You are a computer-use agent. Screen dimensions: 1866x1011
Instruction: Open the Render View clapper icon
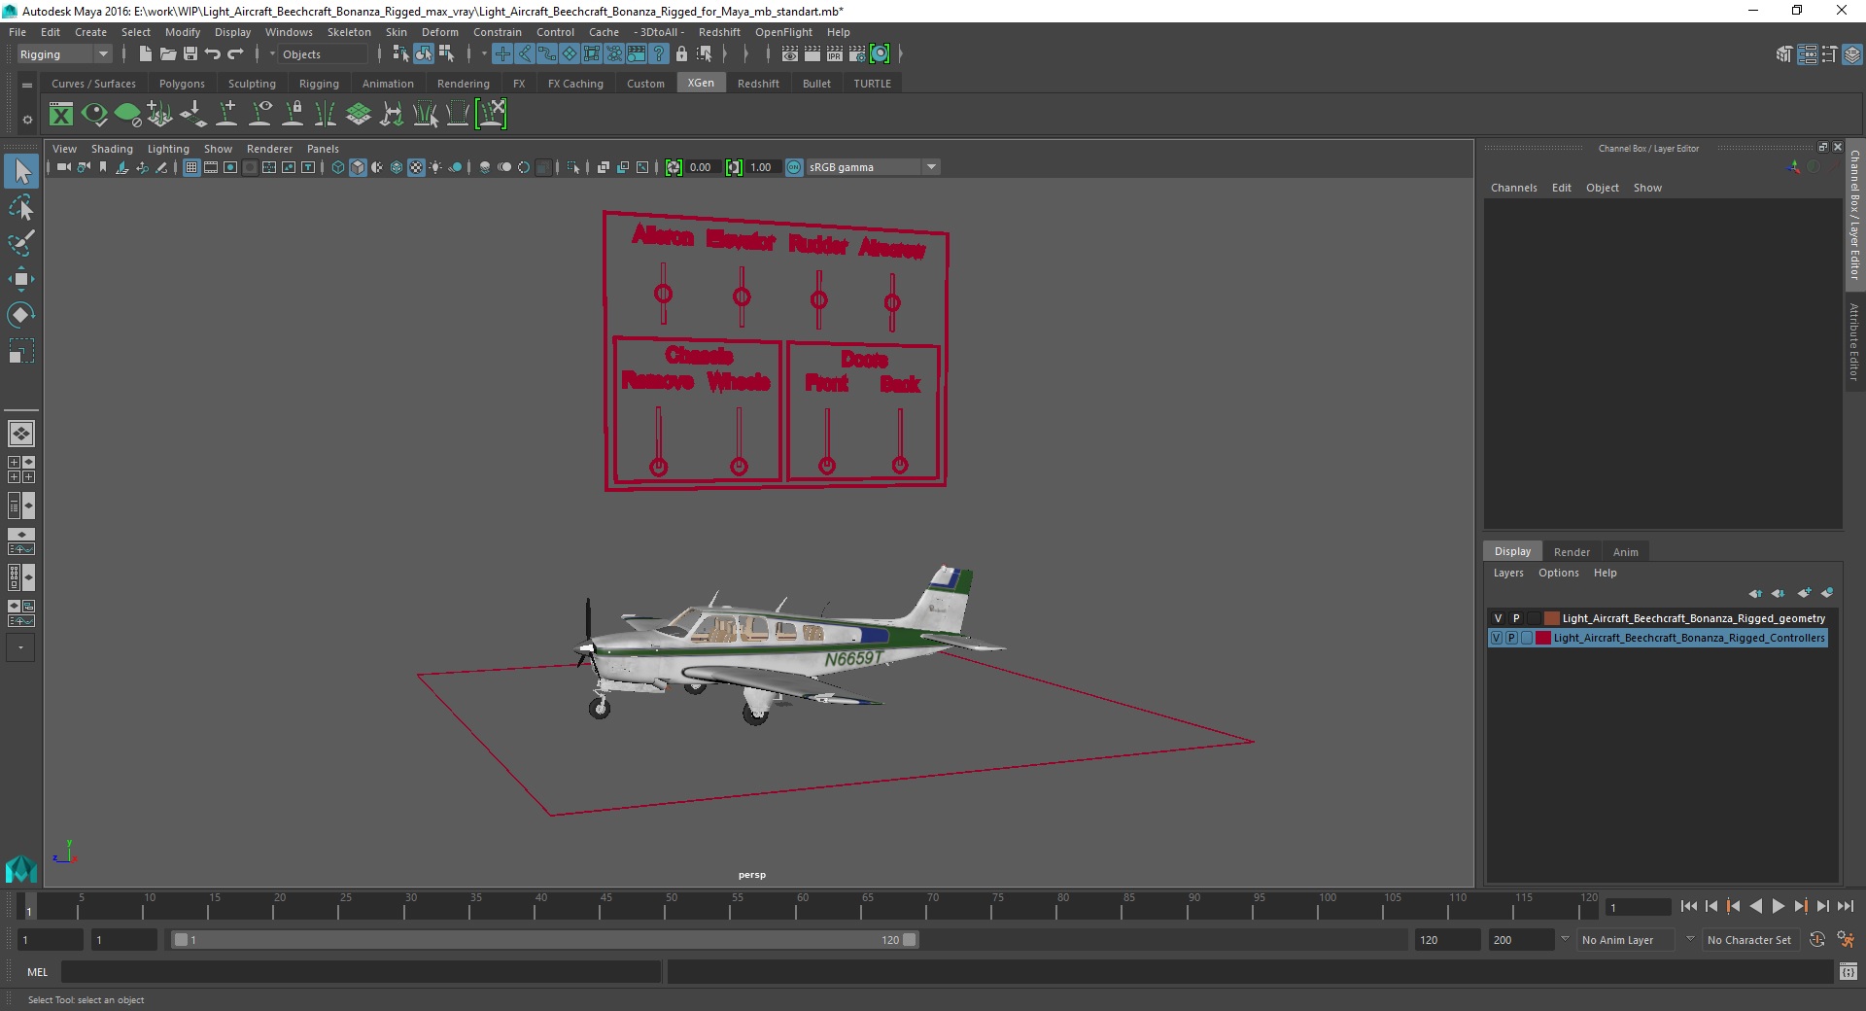790,54
